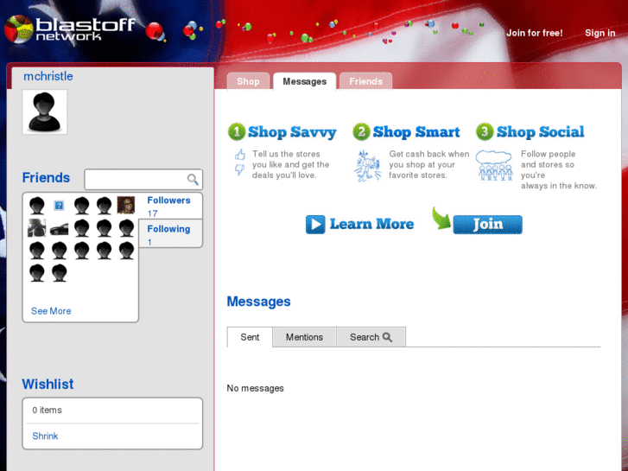Click into the Friends search field
Screen dimensions: 628x471
pyautogui.click(x=143, y=179)
